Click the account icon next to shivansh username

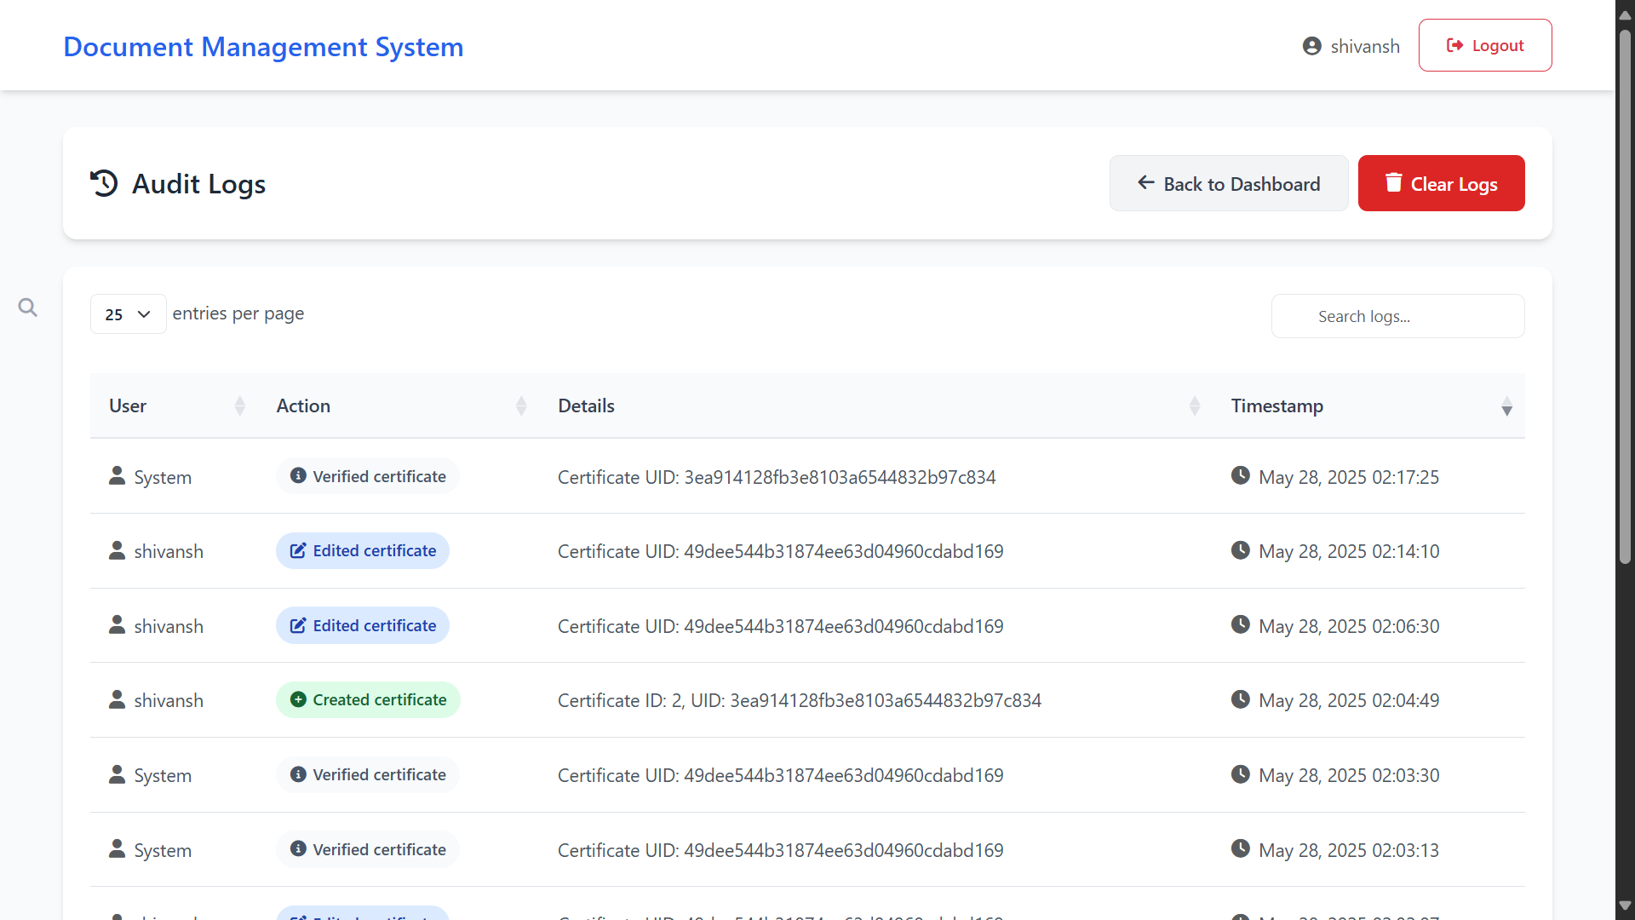(1312, 45)
